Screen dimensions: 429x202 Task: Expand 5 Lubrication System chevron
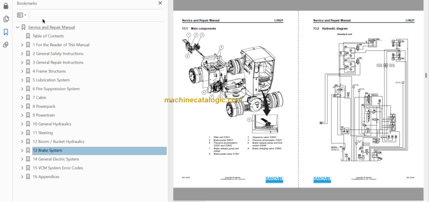click(x=22, y=80)
